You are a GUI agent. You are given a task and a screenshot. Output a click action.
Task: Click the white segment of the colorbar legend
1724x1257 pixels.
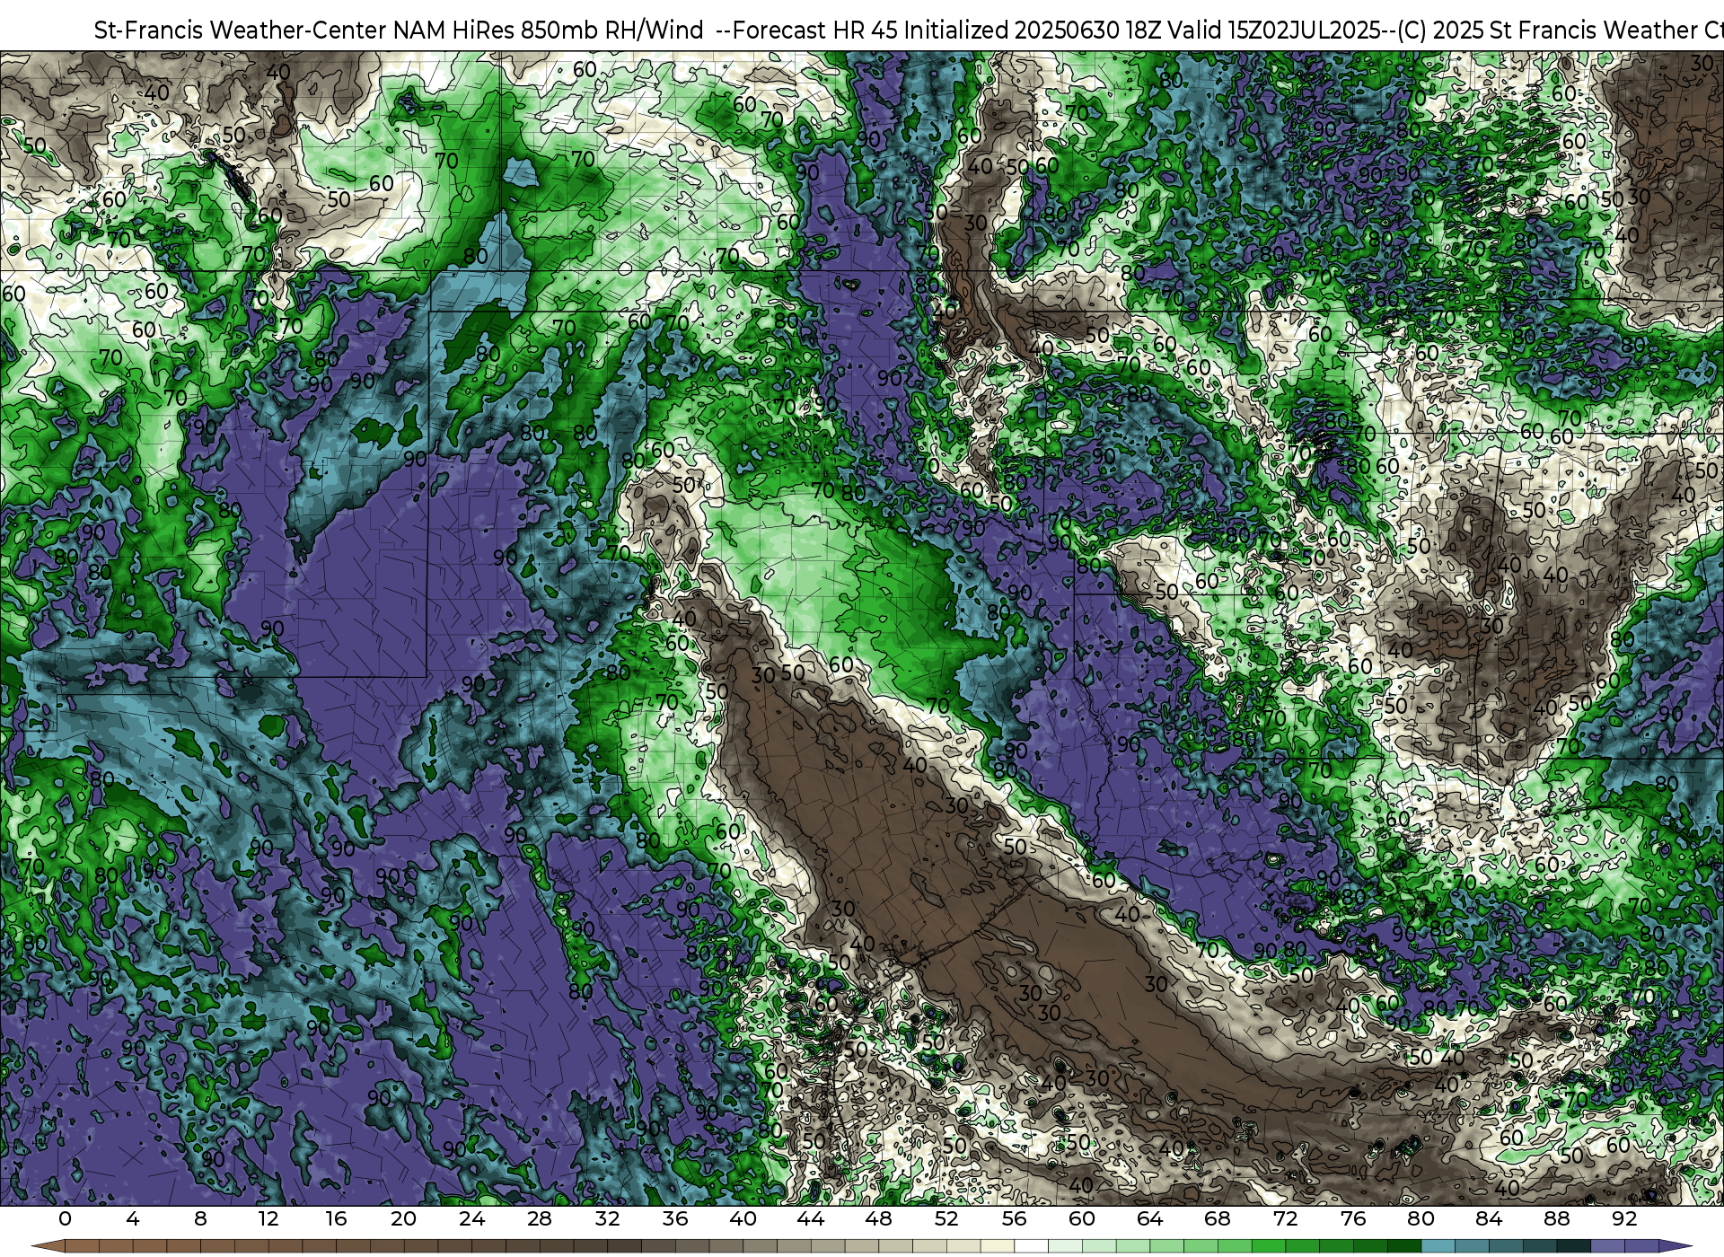click(x=1031, y=1246)
